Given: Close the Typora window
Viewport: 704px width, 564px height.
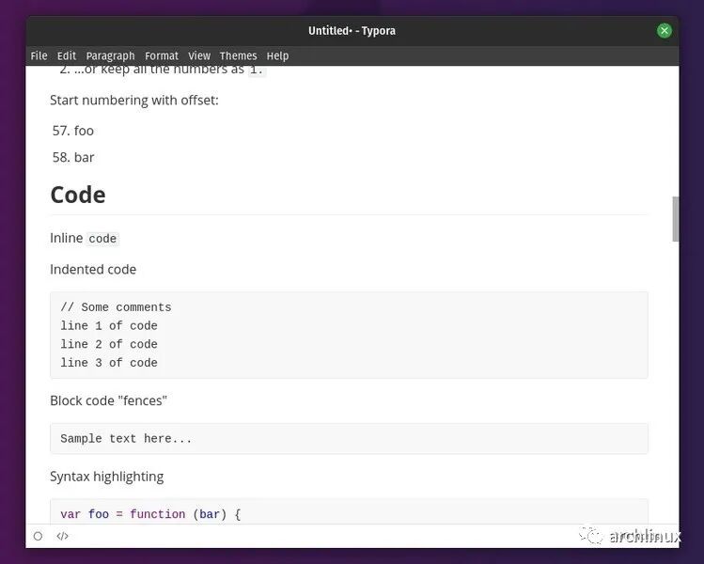Looking at the screenshot, I should click(664, 30).
